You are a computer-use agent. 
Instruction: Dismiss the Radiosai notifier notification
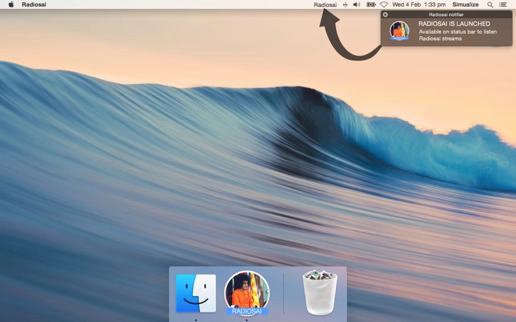click(x=386, y=14)
